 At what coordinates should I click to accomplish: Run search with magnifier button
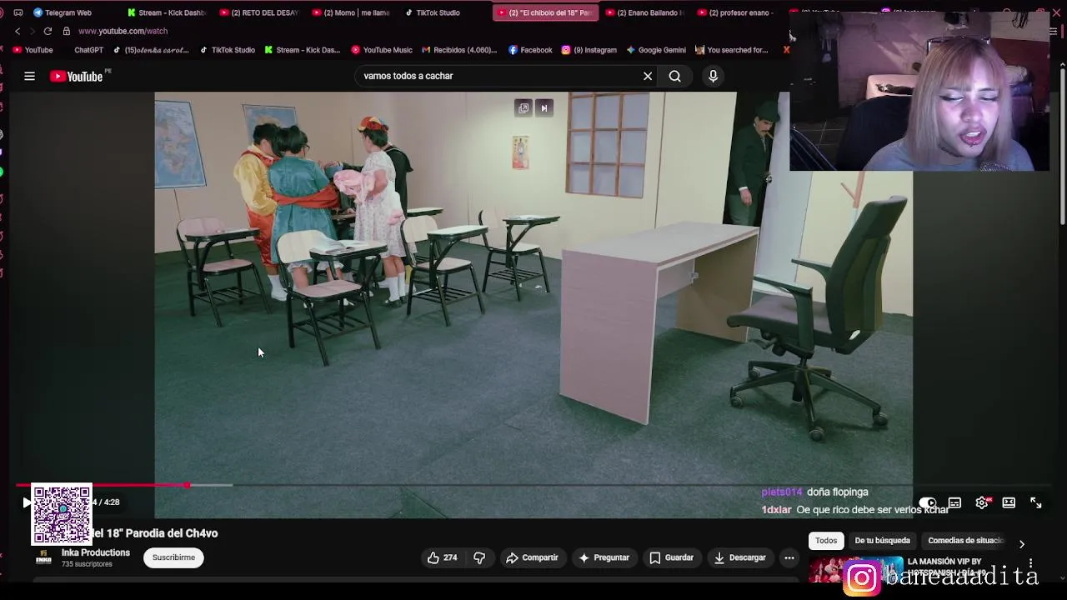(674, 76)
